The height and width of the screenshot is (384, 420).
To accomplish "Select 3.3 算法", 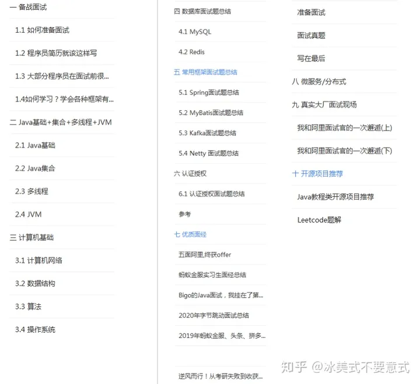I will point(29,307).
